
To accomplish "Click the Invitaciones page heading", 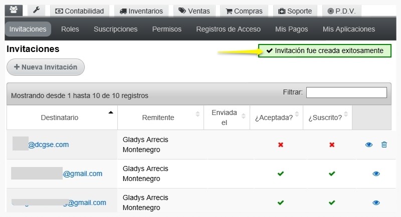I will [33, 49].
